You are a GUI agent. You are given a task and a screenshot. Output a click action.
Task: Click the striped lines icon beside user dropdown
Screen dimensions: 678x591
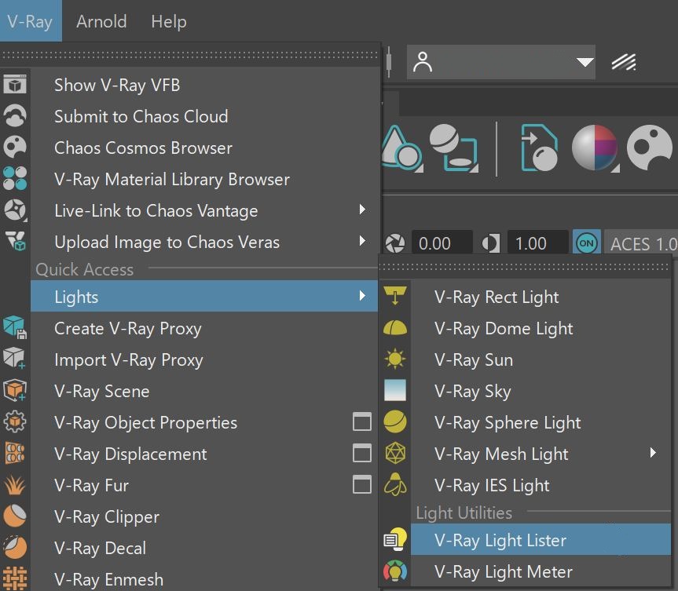(x=624, y=62)
